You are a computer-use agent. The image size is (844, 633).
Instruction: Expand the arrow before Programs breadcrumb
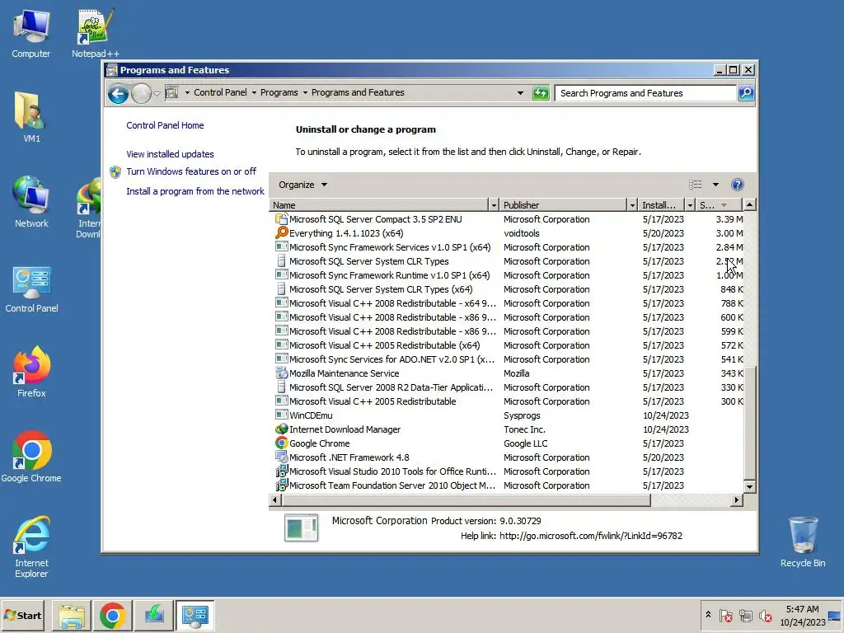[x=254, y=92]
